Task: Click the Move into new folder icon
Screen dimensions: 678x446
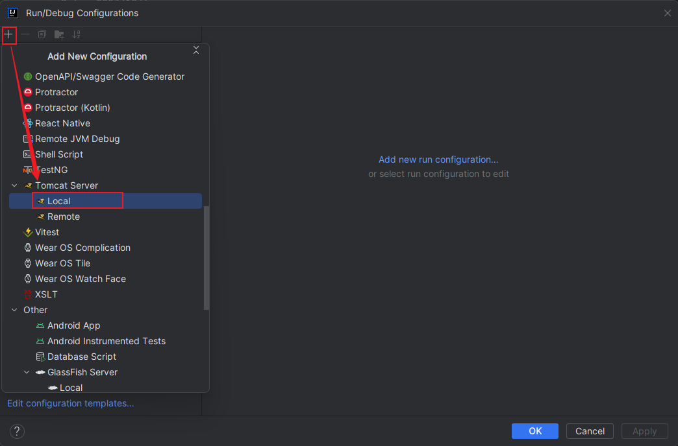Action: click(59, 34)
